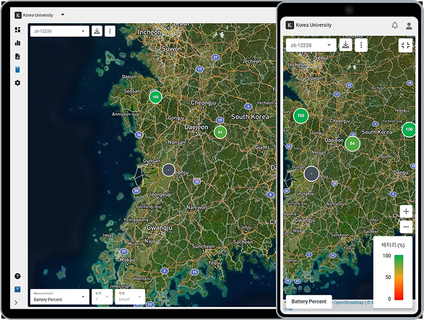Open the Measurement Battery Percent dropdown on tablet

(x=59, y=297)
